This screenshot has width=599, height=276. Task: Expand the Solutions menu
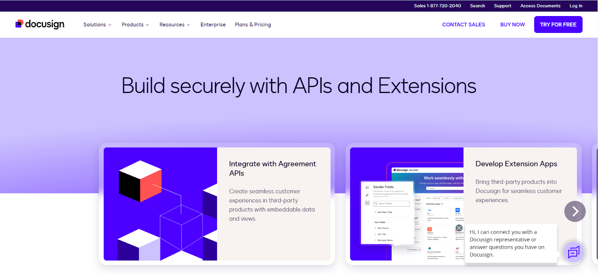point(97,25)
